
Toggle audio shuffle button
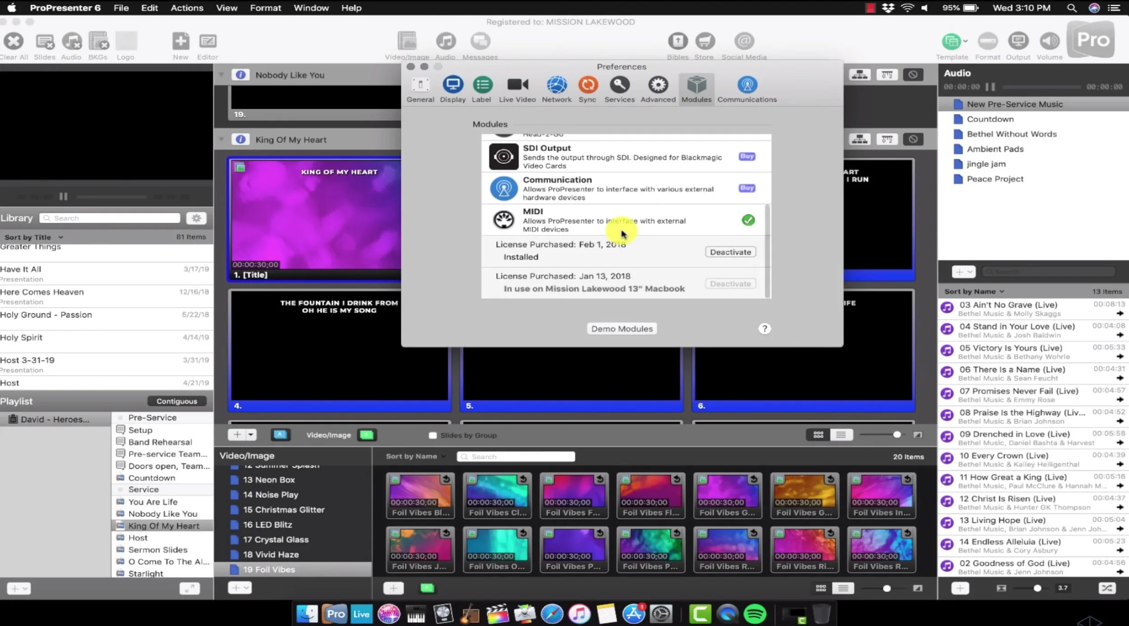1107,588
